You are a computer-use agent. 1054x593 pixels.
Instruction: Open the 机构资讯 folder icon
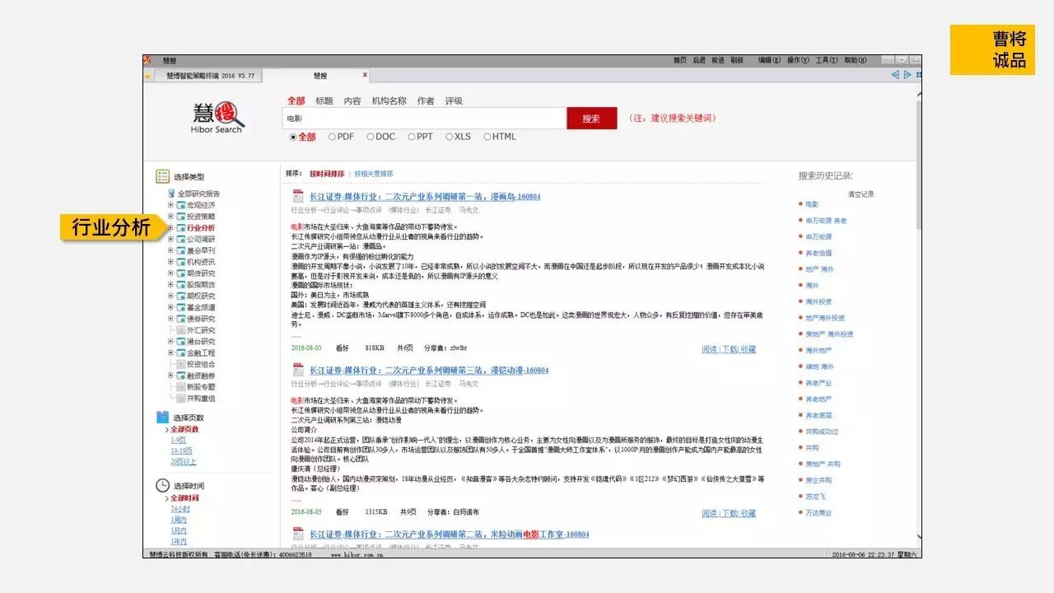click(x=180, y=262)
